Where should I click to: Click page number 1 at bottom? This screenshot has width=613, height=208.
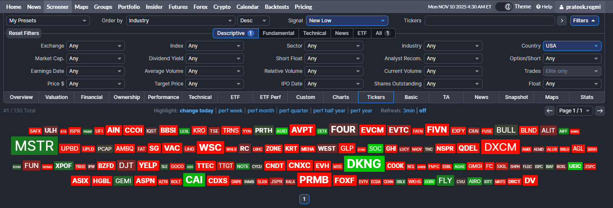pos(304,199)
